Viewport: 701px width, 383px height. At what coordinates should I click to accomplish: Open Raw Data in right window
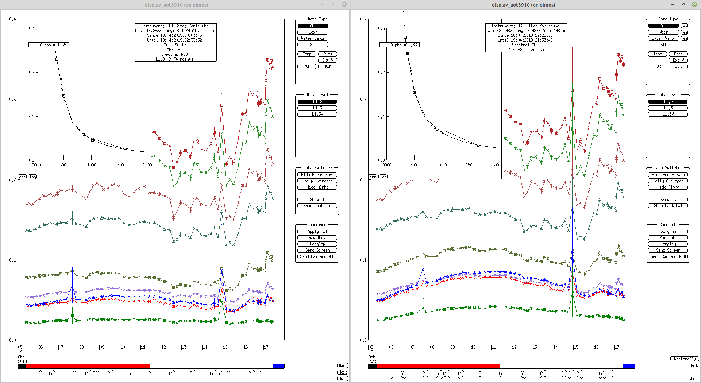(668, 238)
